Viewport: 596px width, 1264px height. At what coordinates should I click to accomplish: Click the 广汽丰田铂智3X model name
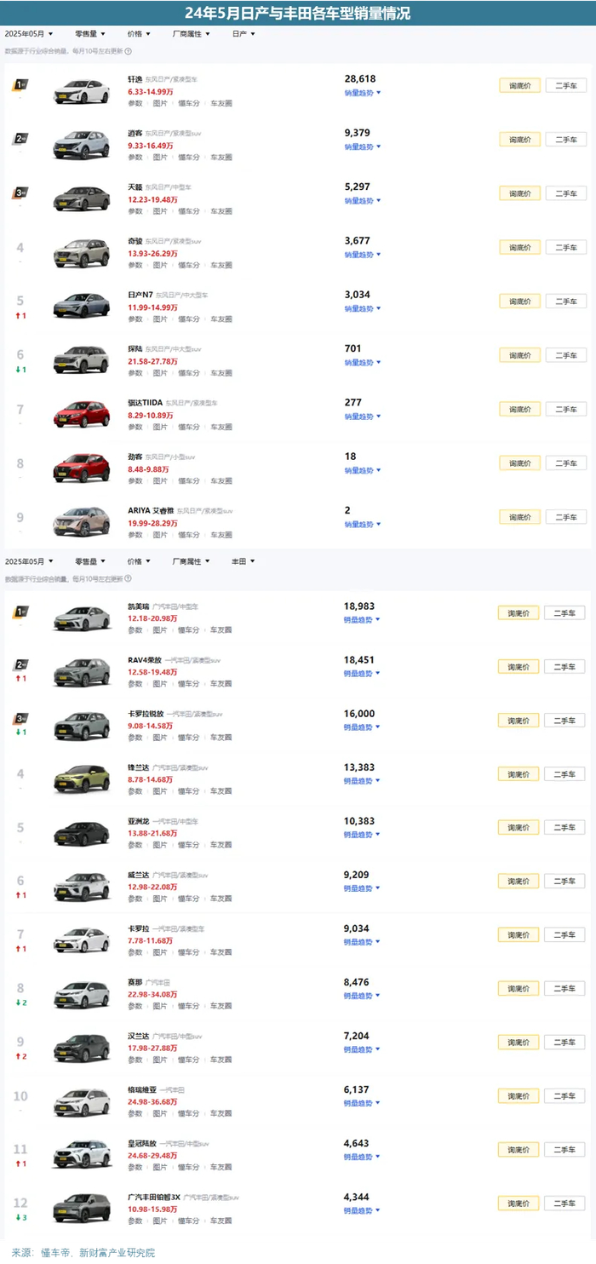tap(153, 1197)
